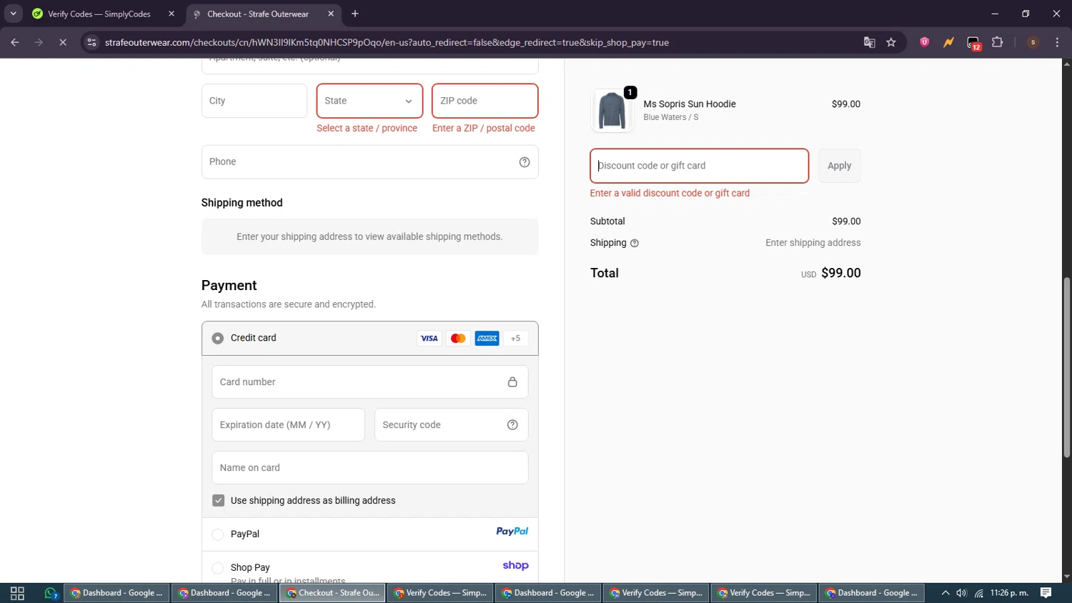Image resolution: width=1072 pixels, height=603 pixels.
Task: Open the Chrome three-dot menu
Action: coord(1057,42)
